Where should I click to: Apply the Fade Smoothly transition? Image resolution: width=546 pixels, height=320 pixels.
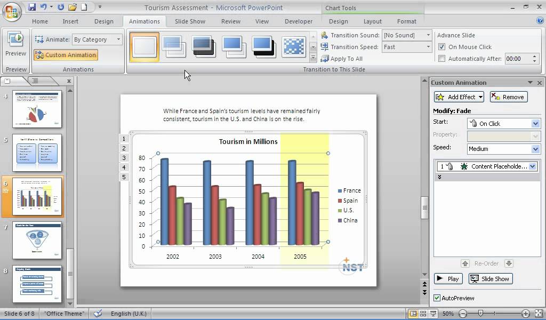pos(174,46)
